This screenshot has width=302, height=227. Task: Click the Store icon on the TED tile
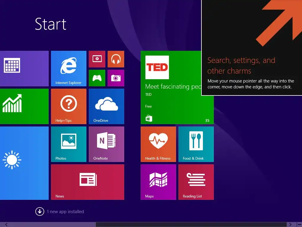click(x=149, y=118)
